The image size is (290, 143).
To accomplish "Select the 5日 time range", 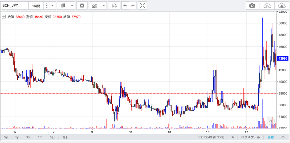I will tap(52, 137).
